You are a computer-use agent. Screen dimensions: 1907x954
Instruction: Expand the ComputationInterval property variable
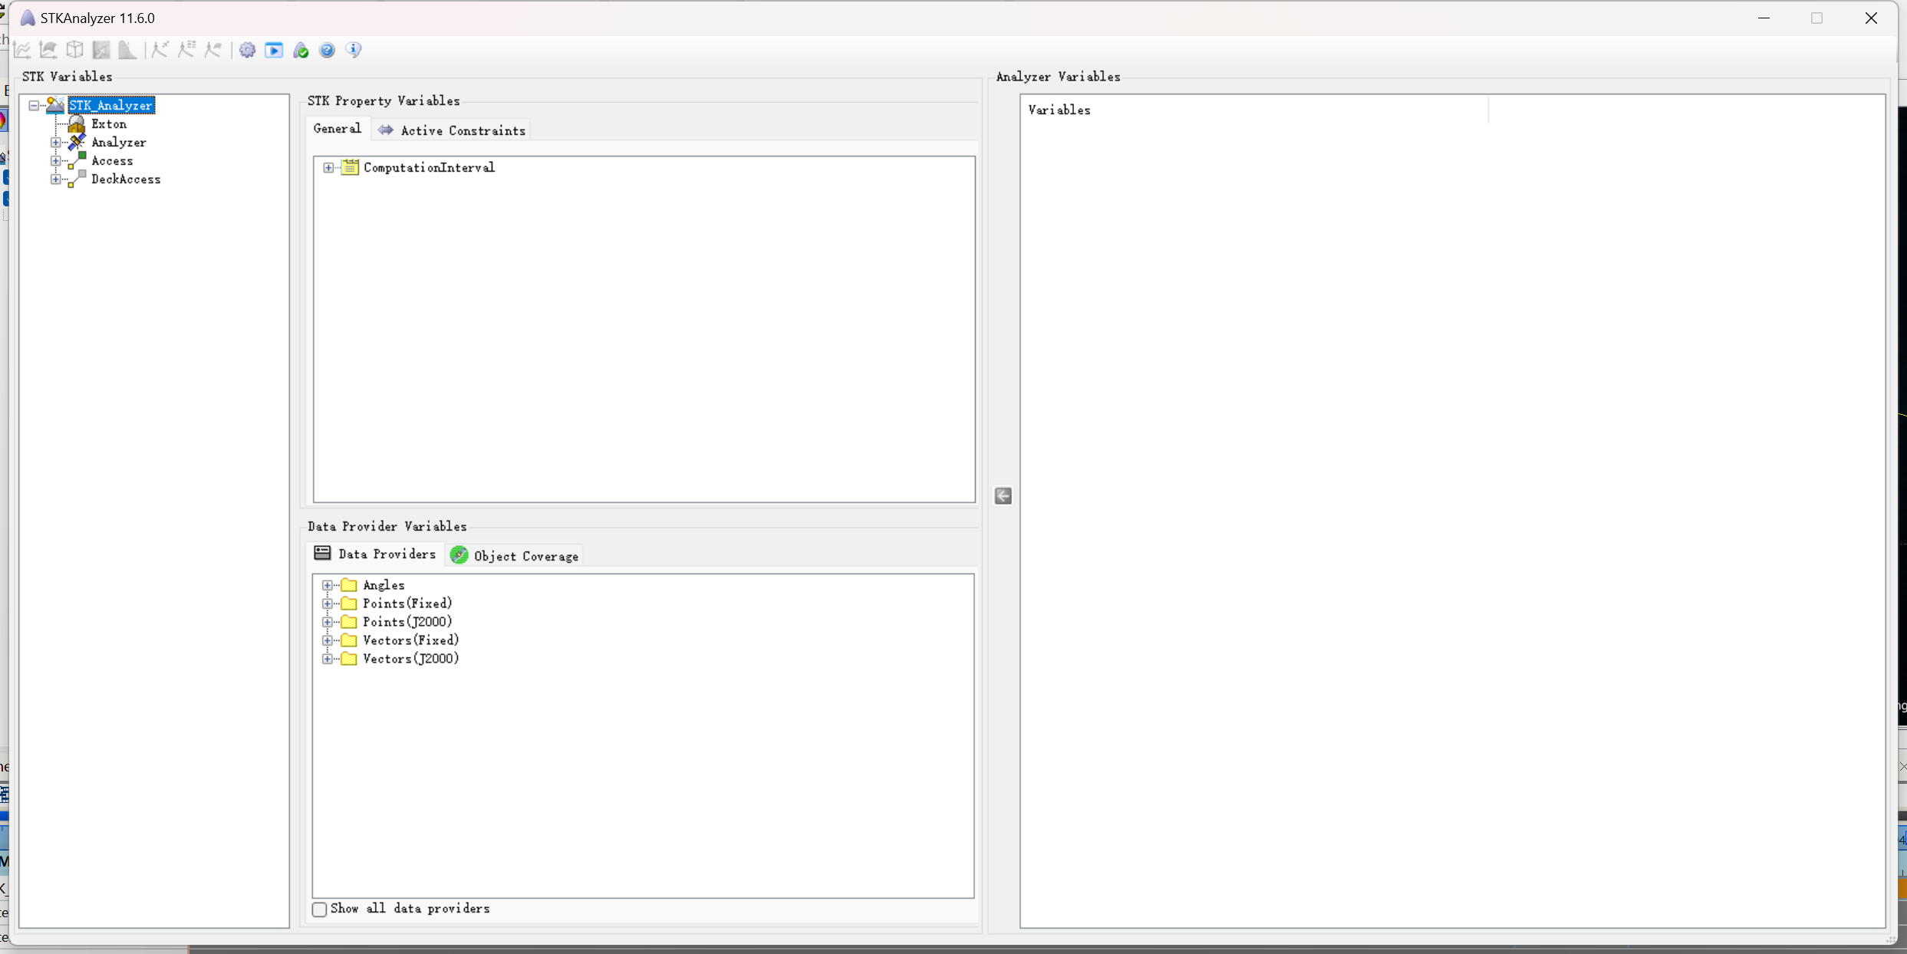(328, 167)
